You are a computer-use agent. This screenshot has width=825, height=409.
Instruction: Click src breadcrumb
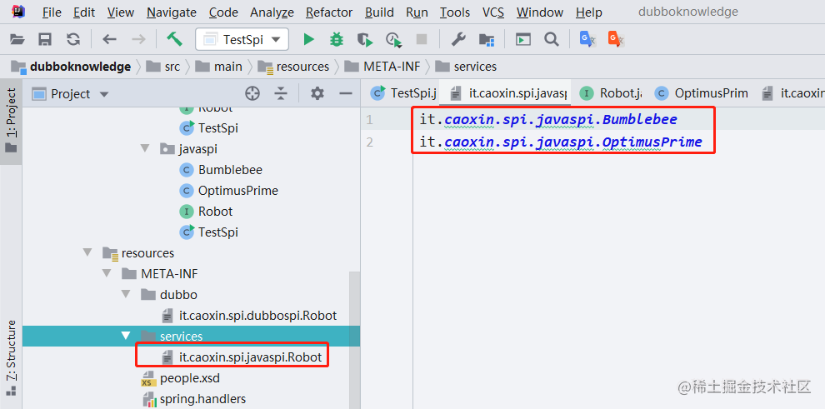163,67
